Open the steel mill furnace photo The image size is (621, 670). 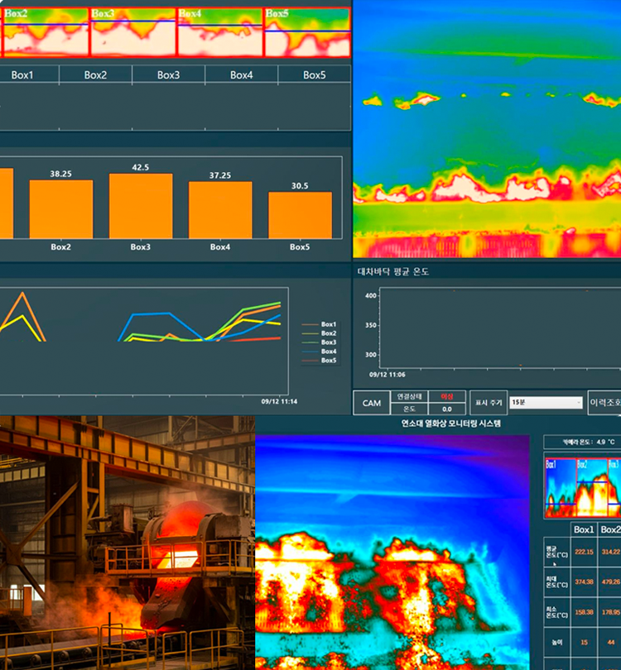tap(127, 543)
